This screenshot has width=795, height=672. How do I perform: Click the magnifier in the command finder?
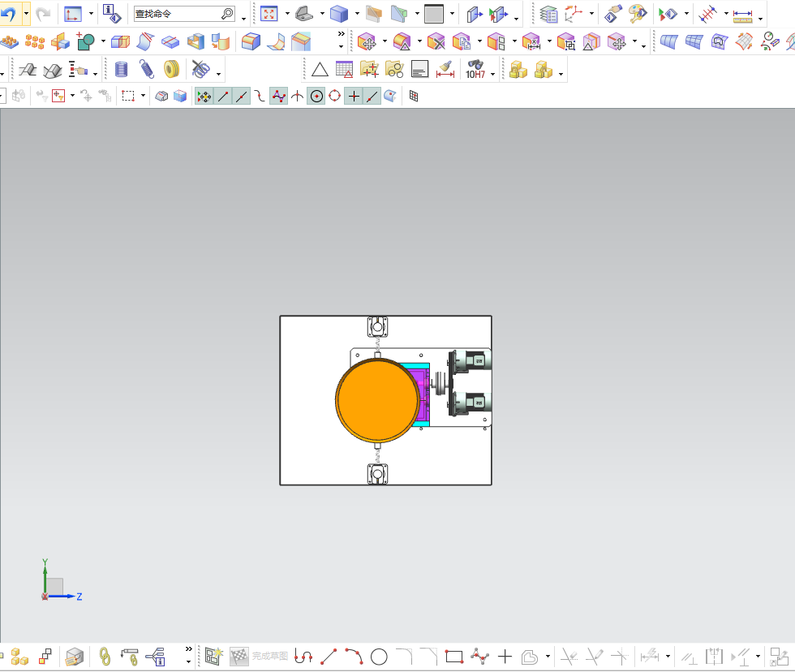(228, 14)
